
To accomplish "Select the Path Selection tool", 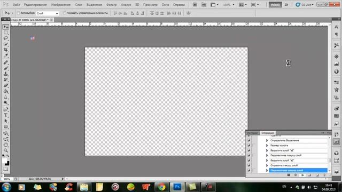I will tap(6, 121).
